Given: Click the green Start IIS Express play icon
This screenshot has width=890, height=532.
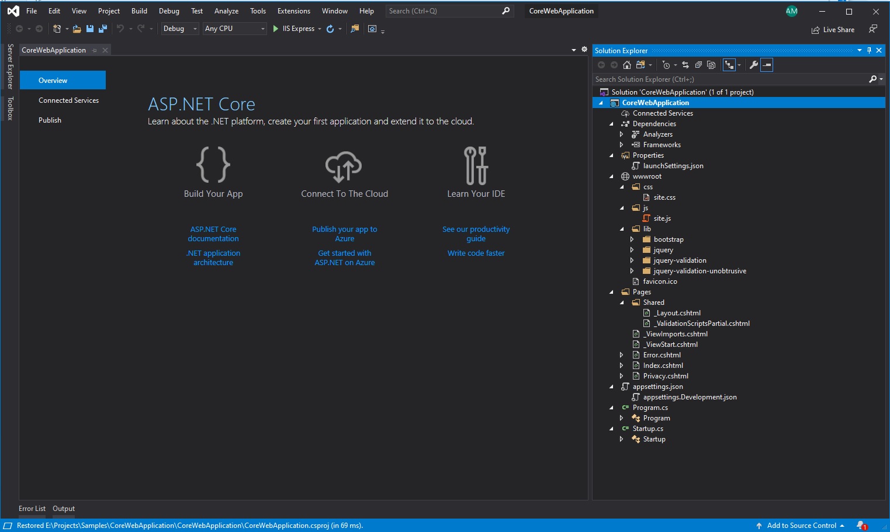Looking at the screenshot, I should 276,29.
